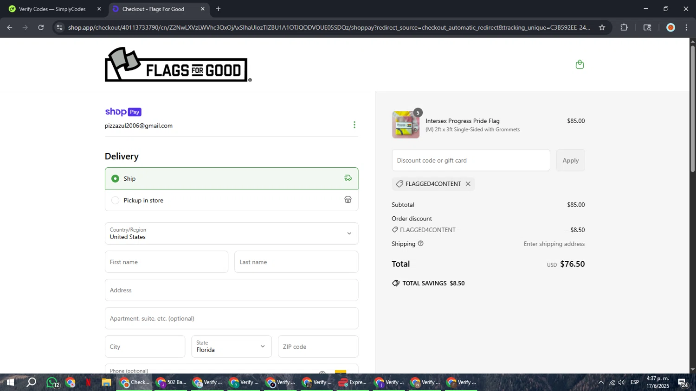Click the Flags For Good logo
The height and width of the screenshot is (391, 696).
point(178,64)
